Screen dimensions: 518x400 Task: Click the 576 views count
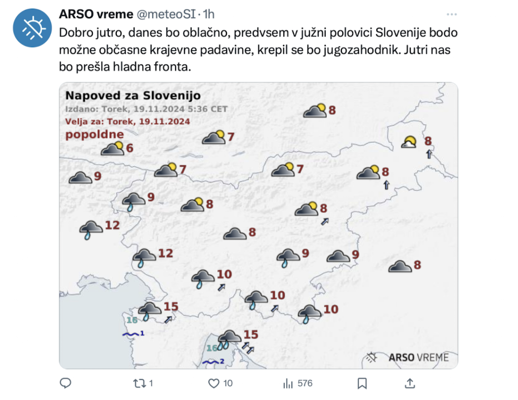[305, 383]
